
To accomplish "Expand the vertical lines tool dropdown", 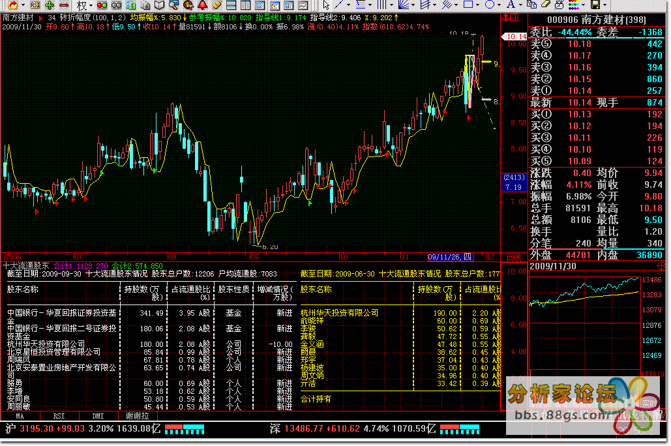I will coord(391,5).
